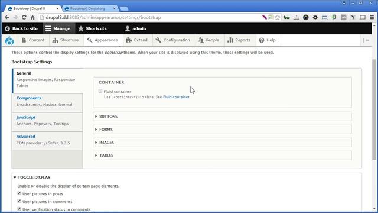The height and width of the screenshot is (213, 378).
Task: Uncheck User pictures in comments
Action: 19,201
